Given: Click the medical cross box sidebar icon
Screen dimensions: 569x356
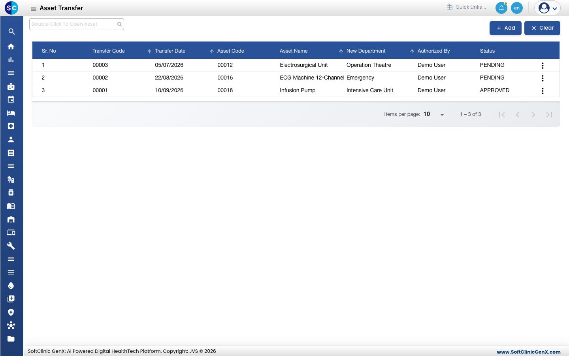Looking at the screenshot, I should click(x=11, y=126).
